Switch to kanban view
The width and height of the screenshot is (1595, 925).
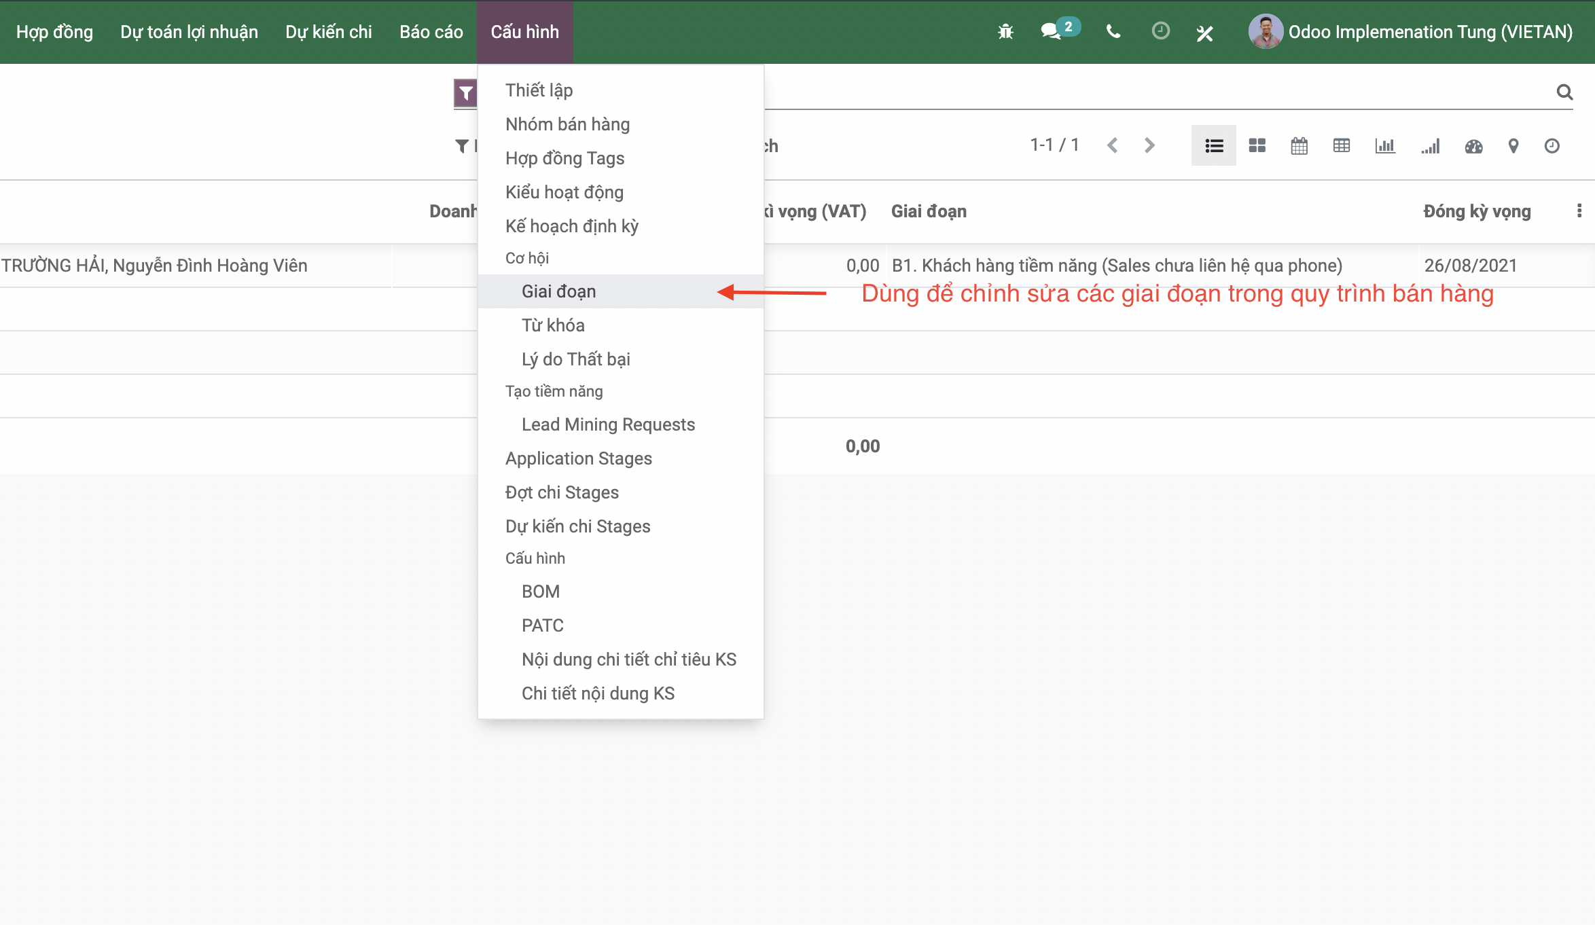tap(1257, 145)
